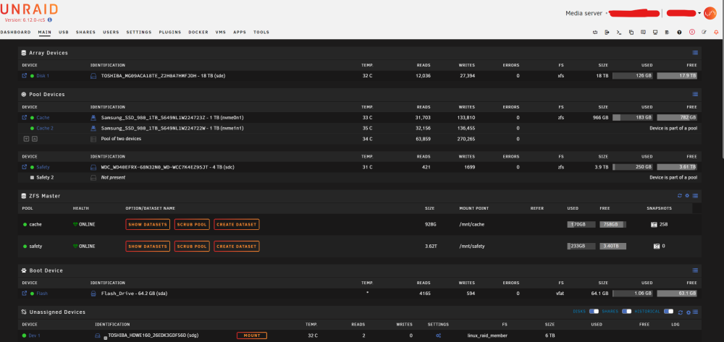Viewport: 724px width, 342px height.
Task: Toggle the SHARES switch in Unassigned Devices
Action: 626,312
